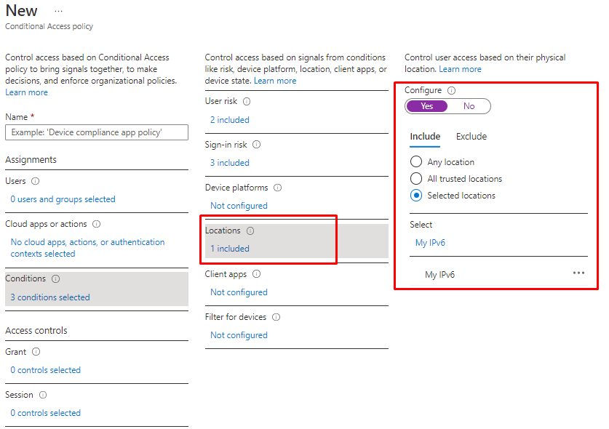Click the info icon next to Filter for devices
This screenshot has height=429, width=609.
pos(276,317)
